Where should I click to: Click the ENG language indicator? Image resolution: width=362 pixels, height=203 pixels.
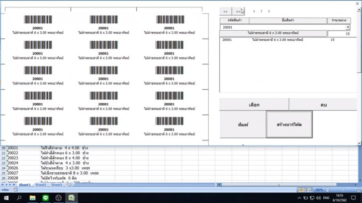326,198
